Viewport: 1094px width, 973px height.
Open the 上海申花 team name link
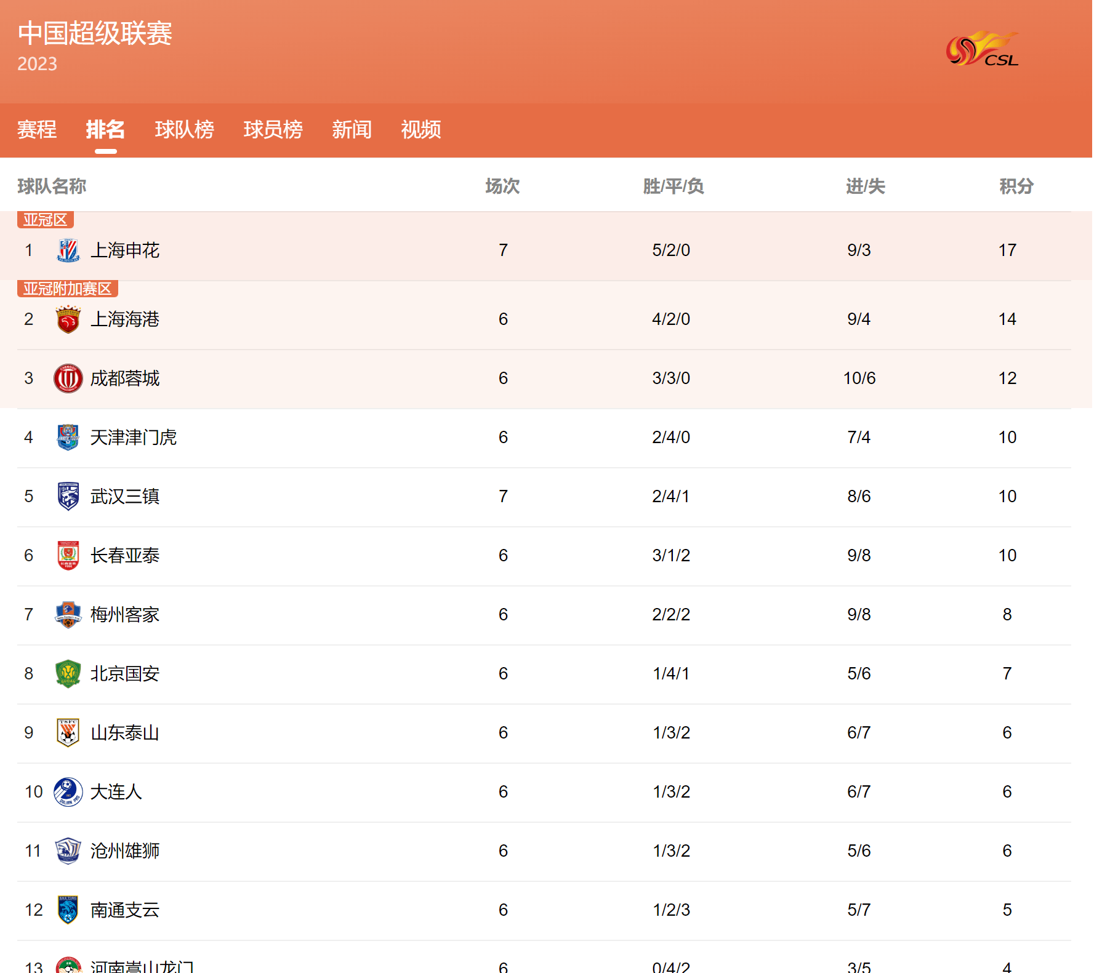pos(125,250)
